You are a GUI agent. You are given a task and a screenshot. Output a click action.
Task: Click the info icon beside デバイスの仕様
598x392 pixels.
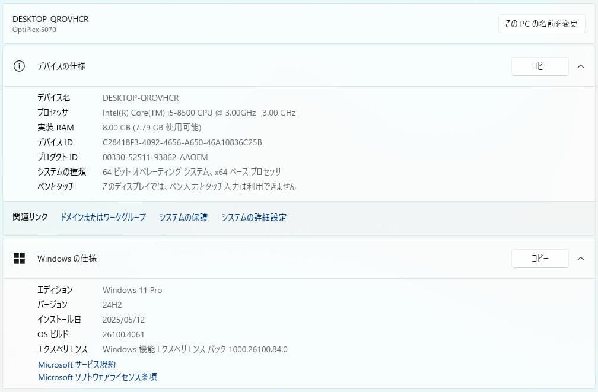tap(18, 66)
